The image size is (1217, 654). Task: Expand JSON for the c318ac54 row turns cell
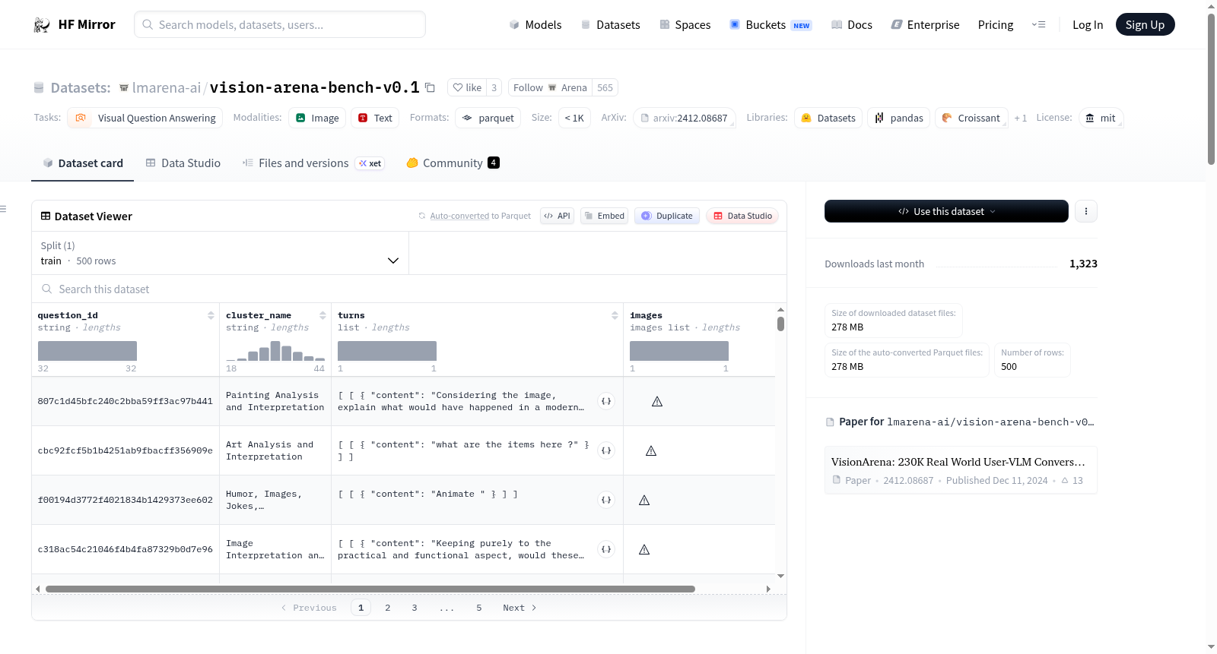(x=606, y=549)
